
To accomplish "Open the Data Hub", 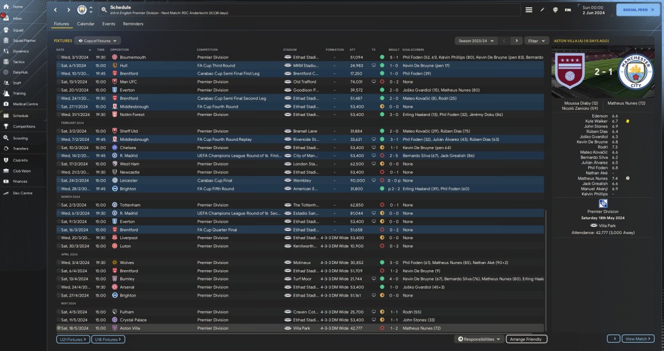I will 20,72.
